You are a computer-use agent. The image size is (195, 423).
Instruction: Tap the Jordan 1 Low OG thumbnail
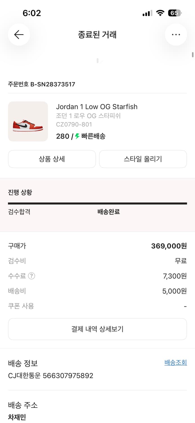(x=28, y=122)
